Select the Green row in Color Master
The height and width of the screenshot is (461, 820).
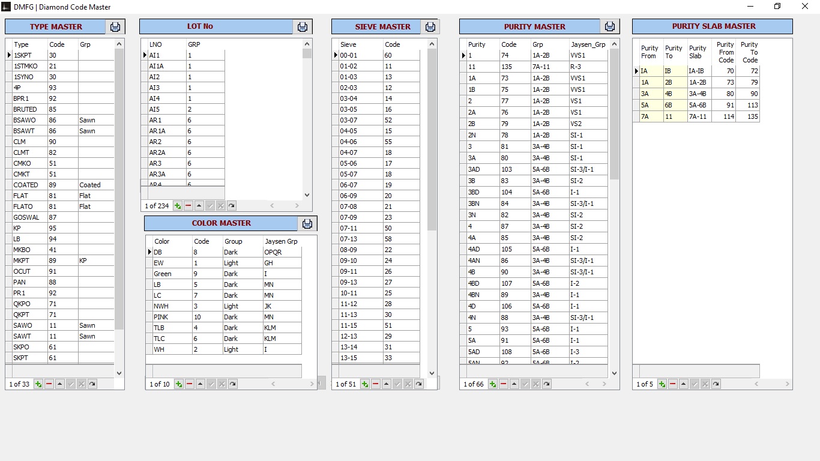click(224, 274)
